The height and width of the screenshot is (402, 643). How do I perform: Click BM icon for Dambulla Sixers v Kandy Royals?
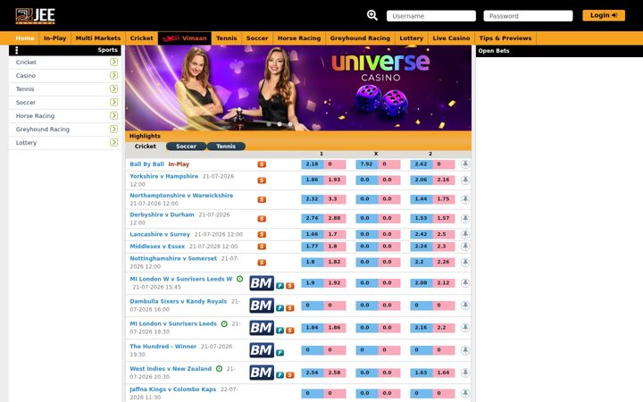262,306
